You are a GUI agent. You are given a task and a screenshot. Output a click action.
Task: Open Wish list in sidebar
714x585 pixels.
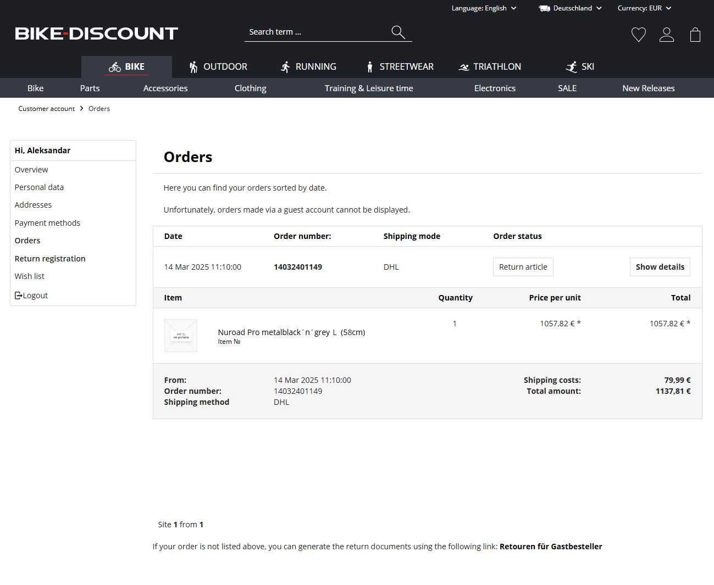(30, 276)
